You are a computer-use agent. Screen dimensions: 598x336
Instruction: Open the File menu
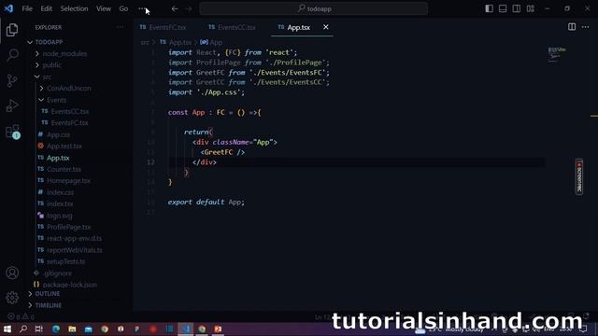27,8
